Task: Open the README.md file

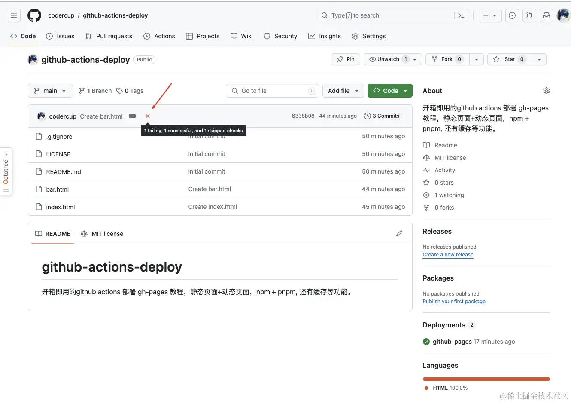Action: 64,172
